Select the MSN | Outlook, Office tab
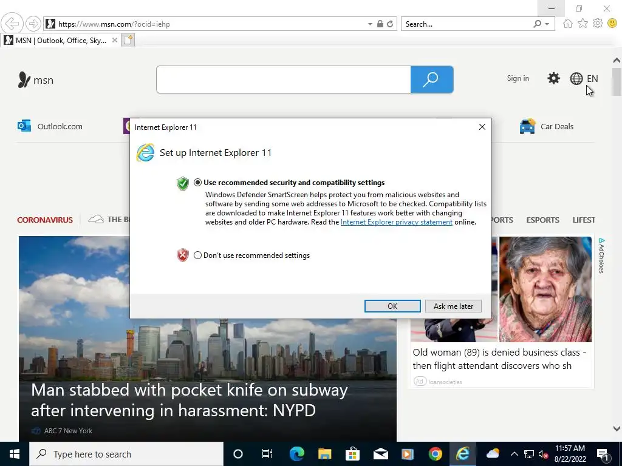The image size is (622, 466). (x=61, y=41)
